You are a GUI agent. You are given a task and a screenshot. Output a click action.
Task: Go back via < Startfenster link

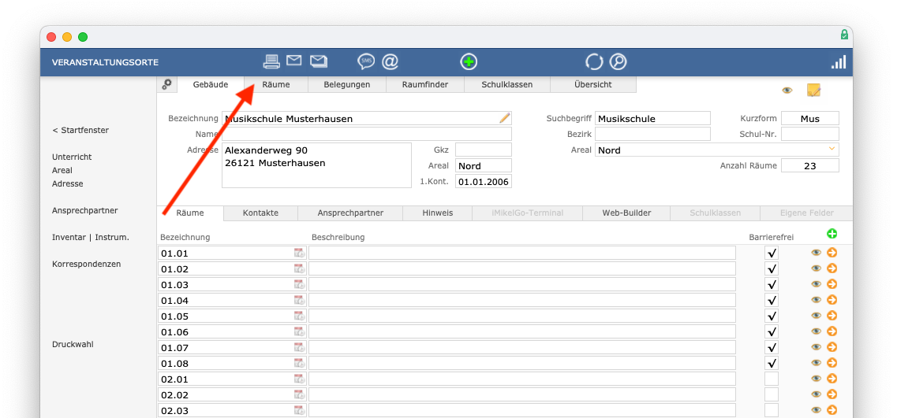coord(80,130)
